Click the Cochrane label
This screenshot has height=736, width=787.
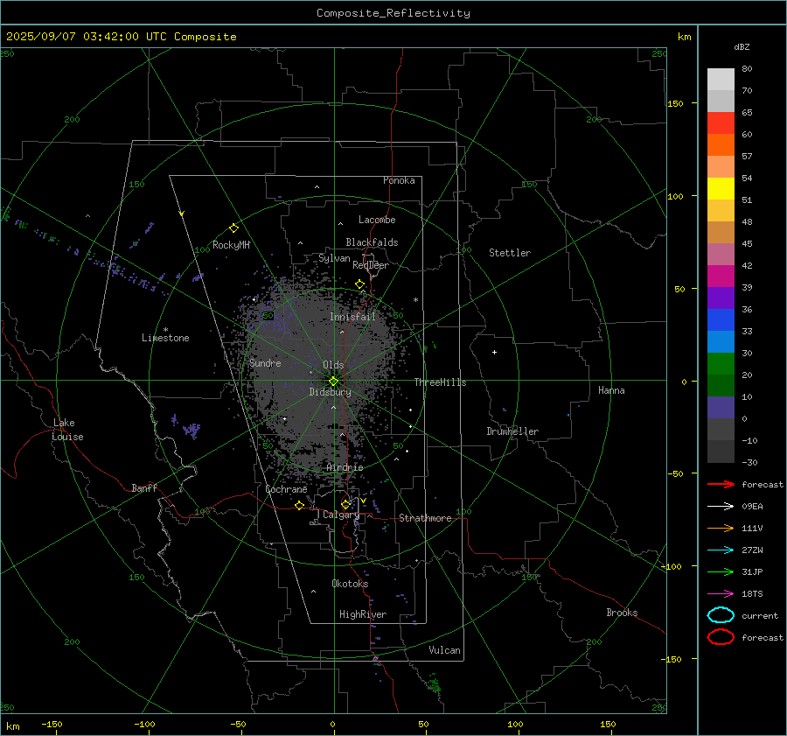[x=286, y=489]
